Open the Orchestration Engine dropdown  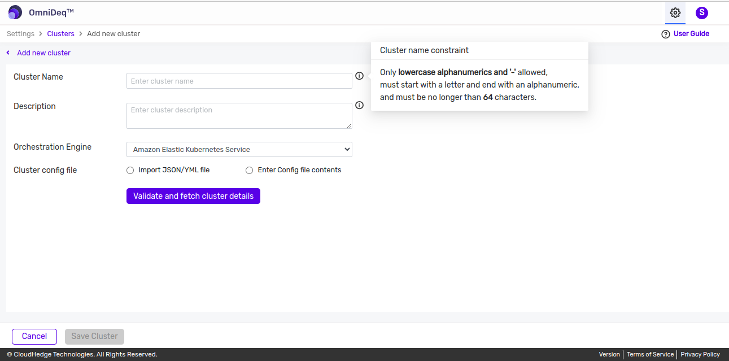tap(239, 149)
